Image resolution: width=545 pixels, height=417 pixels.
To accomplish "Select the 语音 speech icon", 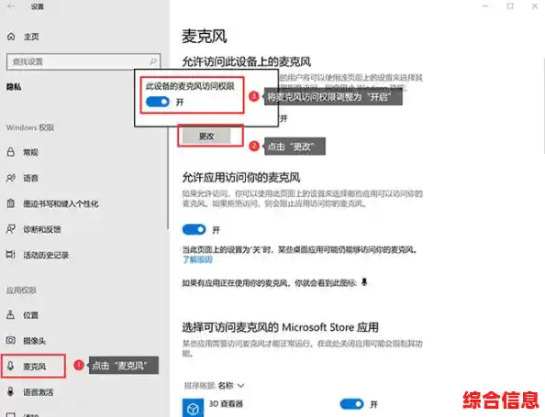I will coord(11,178).
